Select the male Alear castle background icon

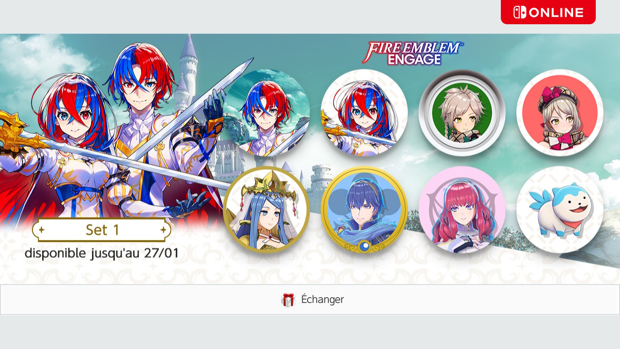[x=266, y=112]
